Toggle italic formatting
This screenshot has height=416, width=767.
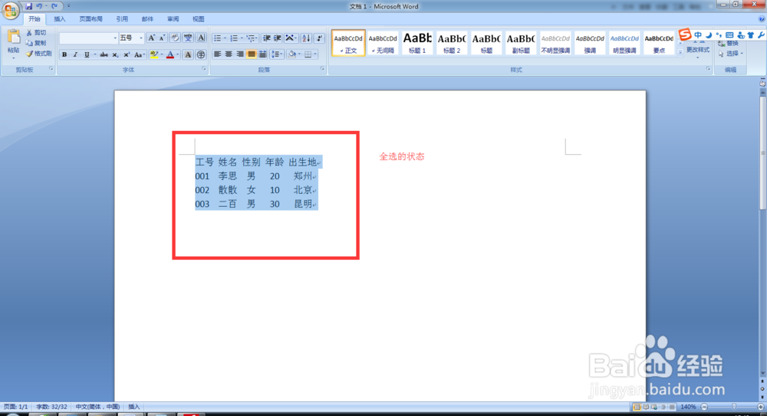75,54
